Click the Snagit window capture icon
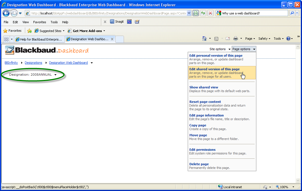 click(129, 22)
